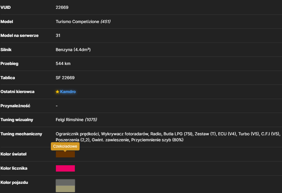Click the gray upper vehicle color swatch

pyautogui.click(x=65, y=182)
